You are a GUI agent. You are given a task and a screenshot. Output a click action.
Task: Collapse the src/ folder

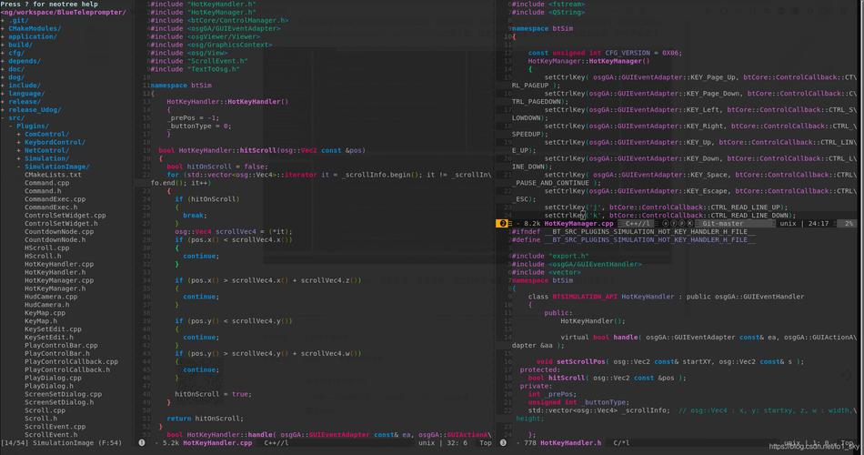click(4, 117)
